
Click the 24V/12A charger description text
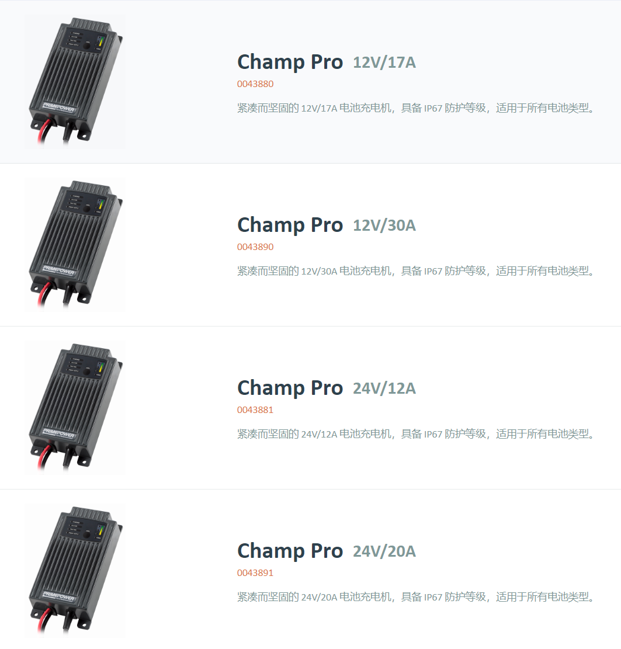[416, 434]
